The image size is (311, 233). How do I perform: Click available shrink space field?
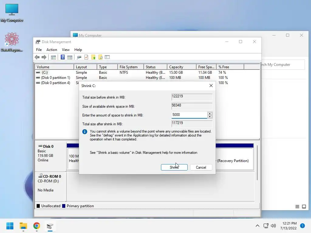click(192, 106)
